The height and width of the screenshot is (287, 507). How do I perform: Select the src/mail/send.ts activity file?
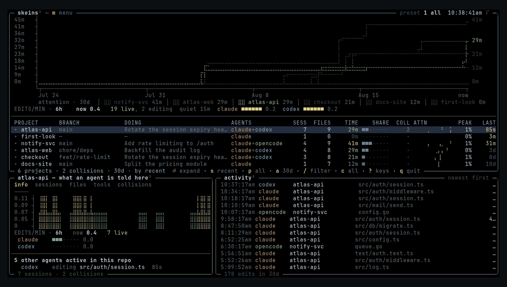386,205
